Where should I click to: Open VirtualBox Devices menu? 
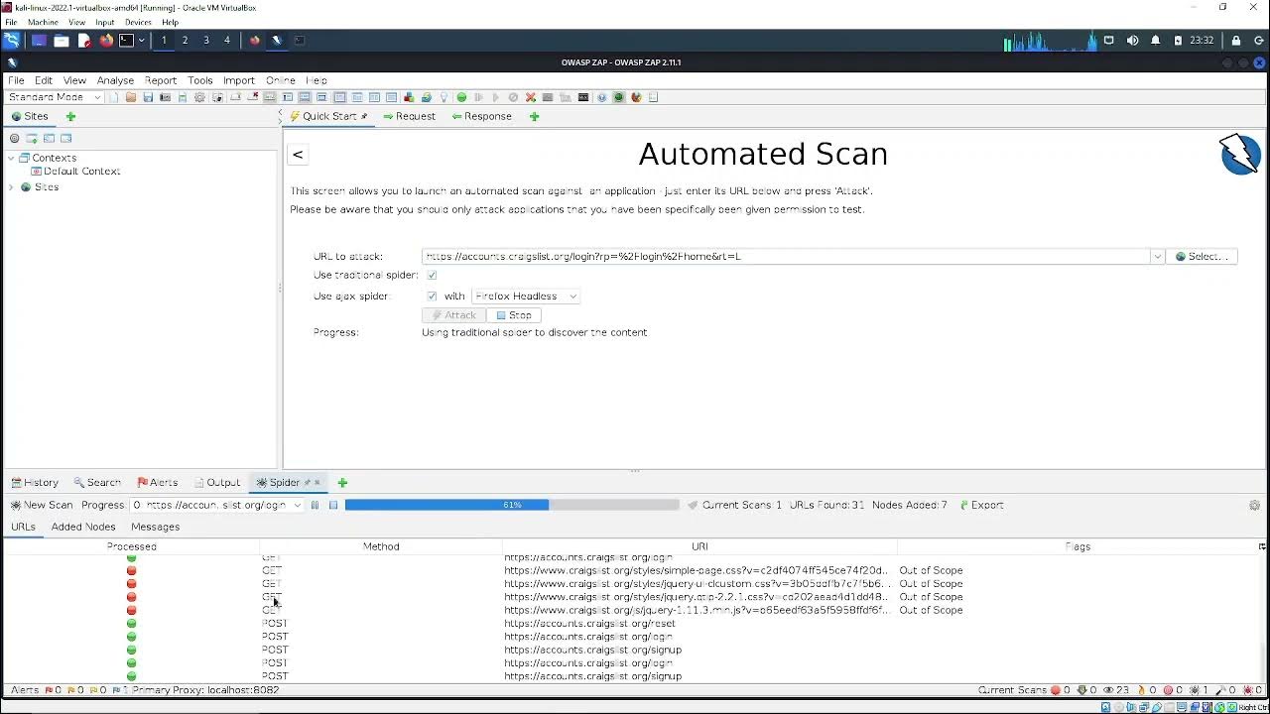click(x=138, y=22)
